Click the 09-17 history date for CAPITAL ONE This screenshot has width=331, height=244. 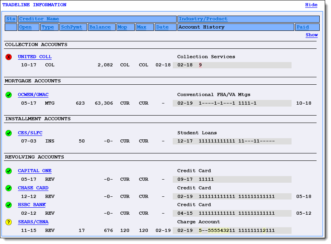185,180
